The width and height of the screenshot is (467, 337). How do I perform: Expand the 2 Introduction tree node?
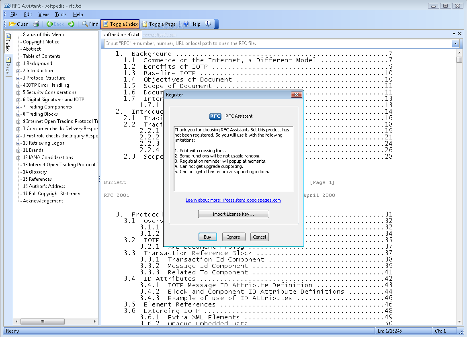coord(18,71)
